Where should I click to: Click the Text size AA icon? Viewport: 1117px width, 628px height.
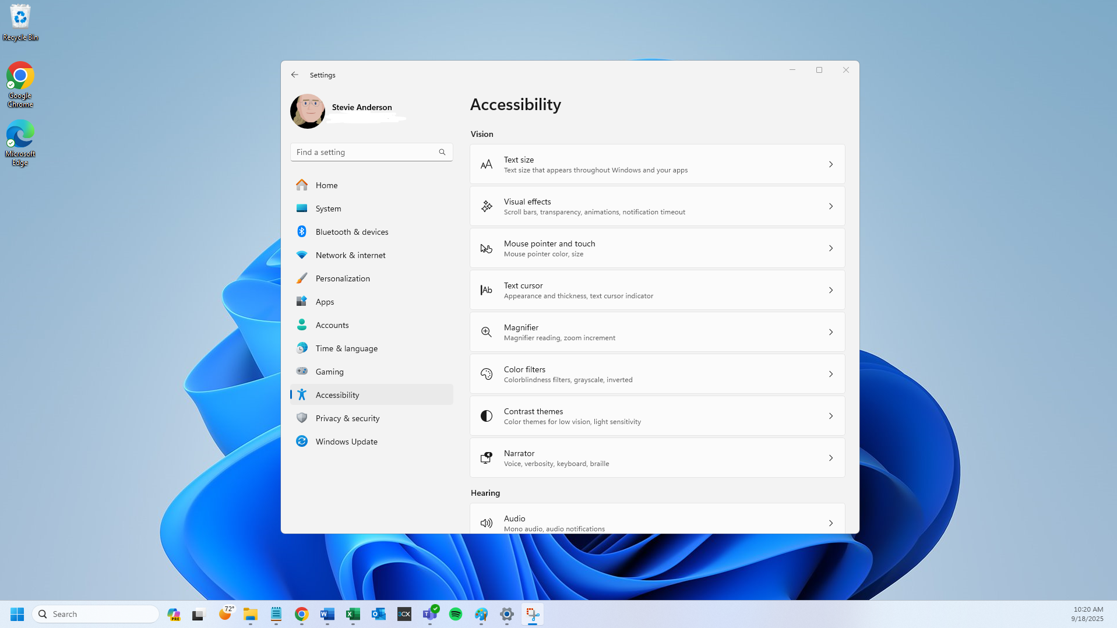[x=486, y=165]
